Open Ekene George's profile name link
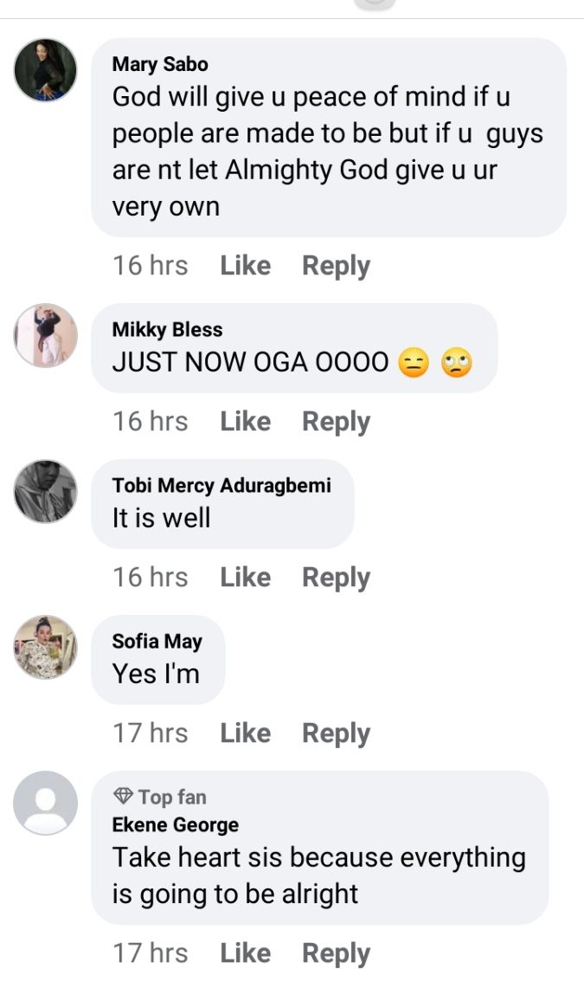 click(x=175, y=825)
